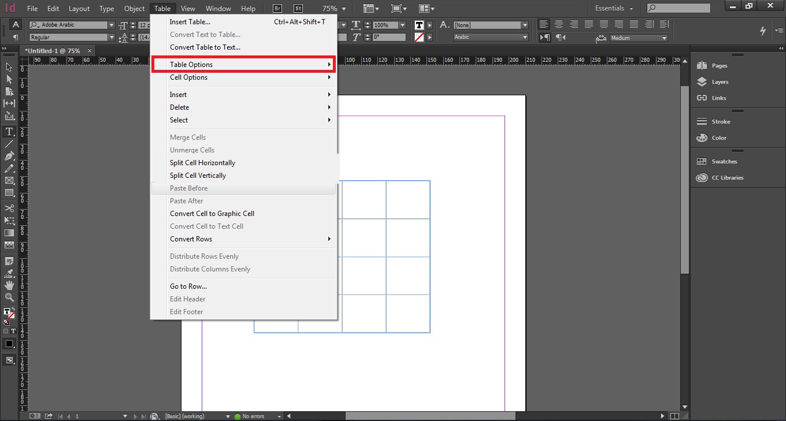Enable Left-to-Right paragraph direction

click(545, 38)
